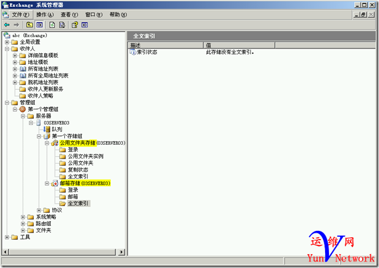The image size is (379, 268).
Task: Click the 第一个存储组 storage group icon
Action: click(46, 136)
